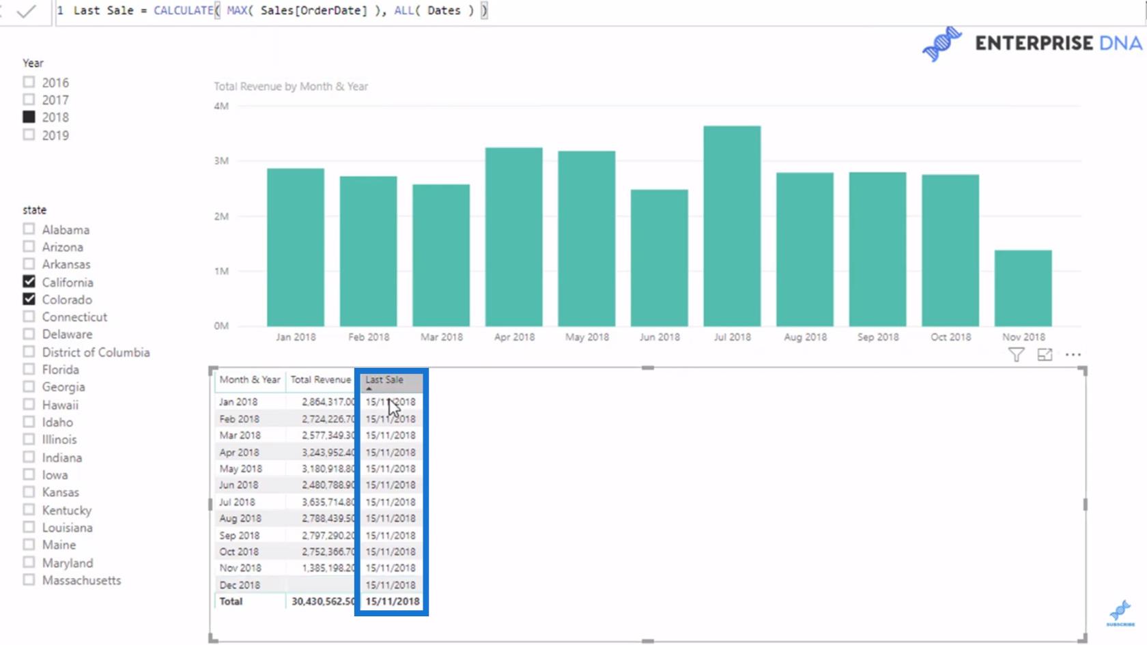
Task: Click the Enterprise DNA logo
Action: coord(1032,43)
